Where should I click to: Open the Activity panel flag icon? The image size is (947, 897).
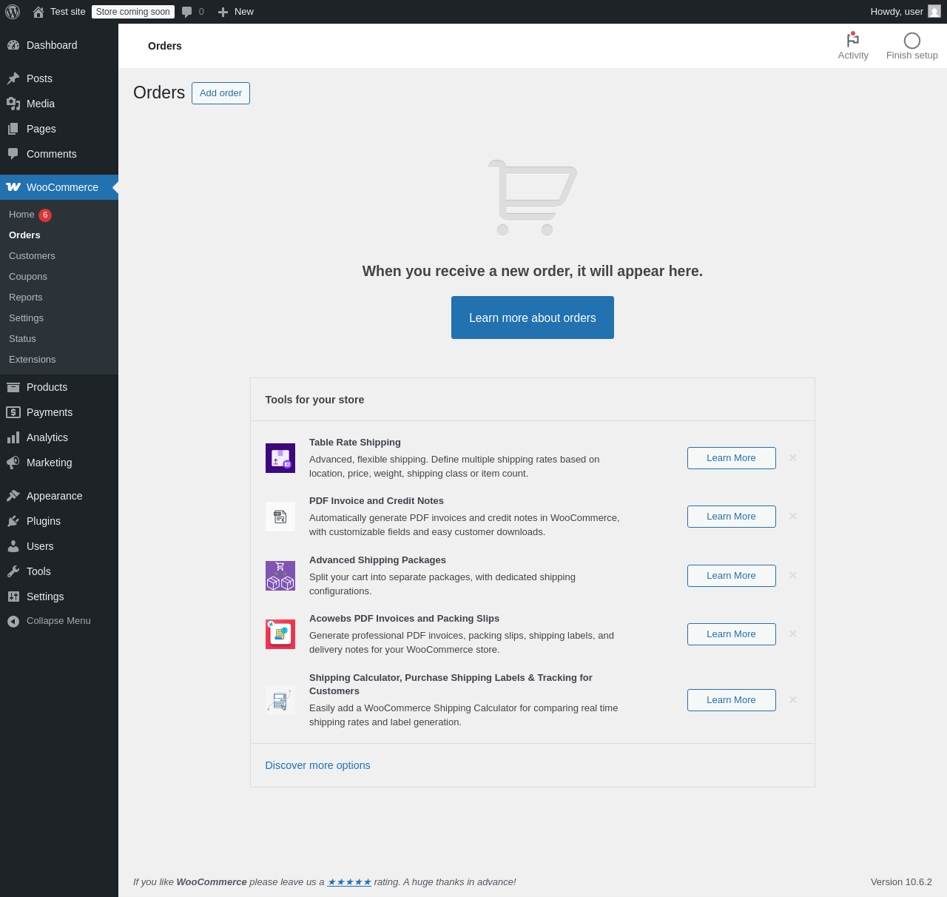pyautogui.click(x=853, y=41)
